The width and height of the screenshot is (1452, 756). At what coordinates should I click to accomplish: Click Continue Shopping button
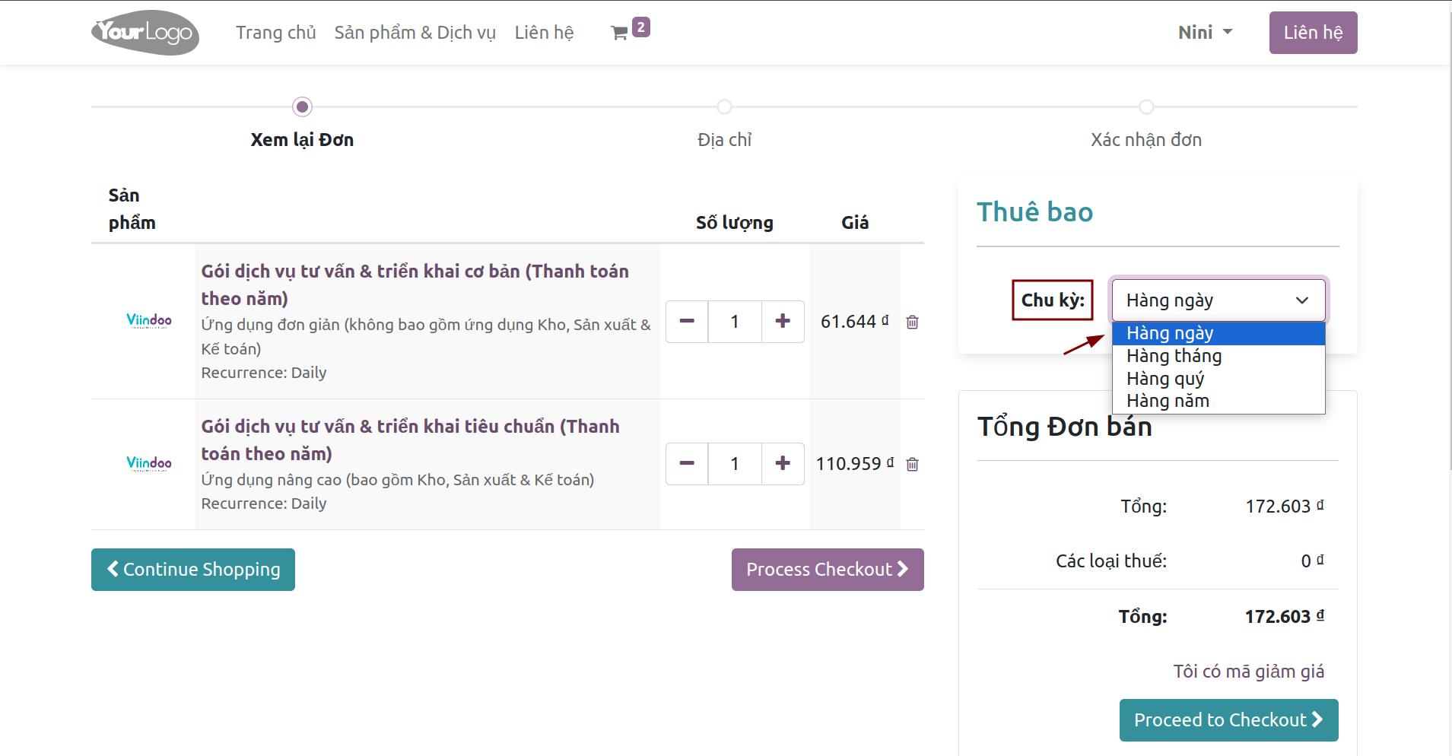pos(193,570)
